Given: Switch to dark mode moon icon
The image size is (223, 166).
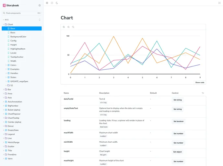Looking at the screenshot, I should pos(57,3).
